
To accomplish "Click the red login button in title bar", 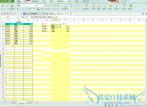I will coord(115,1).
